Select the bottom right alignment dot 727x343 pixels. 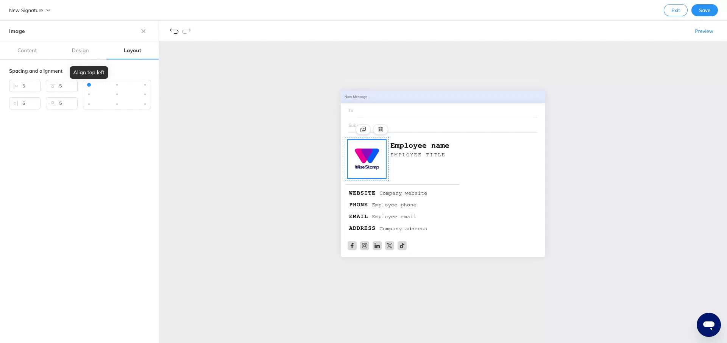[145, 104]
